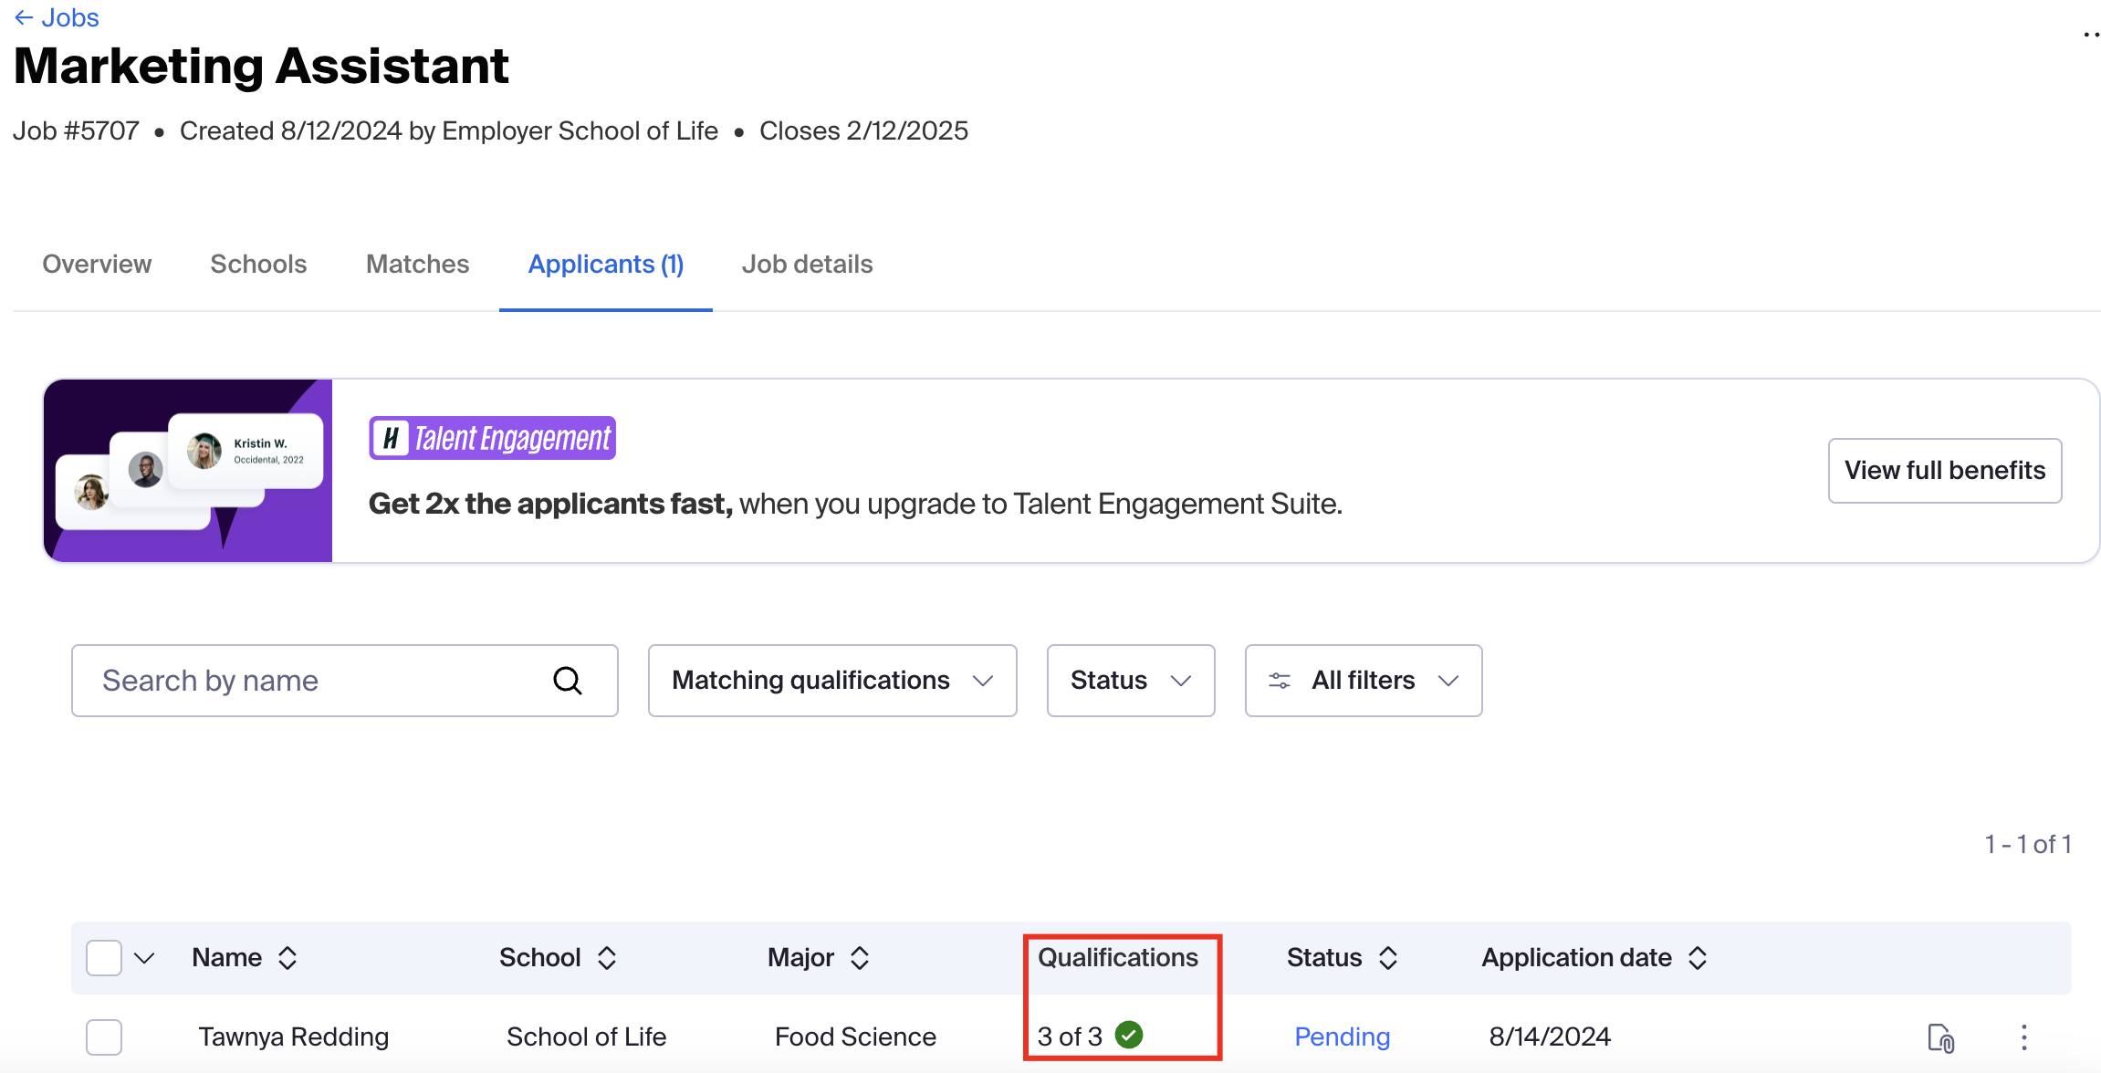Expand the All filters dropdown
This screenshot has height=1073, width=2101.
1364,681
